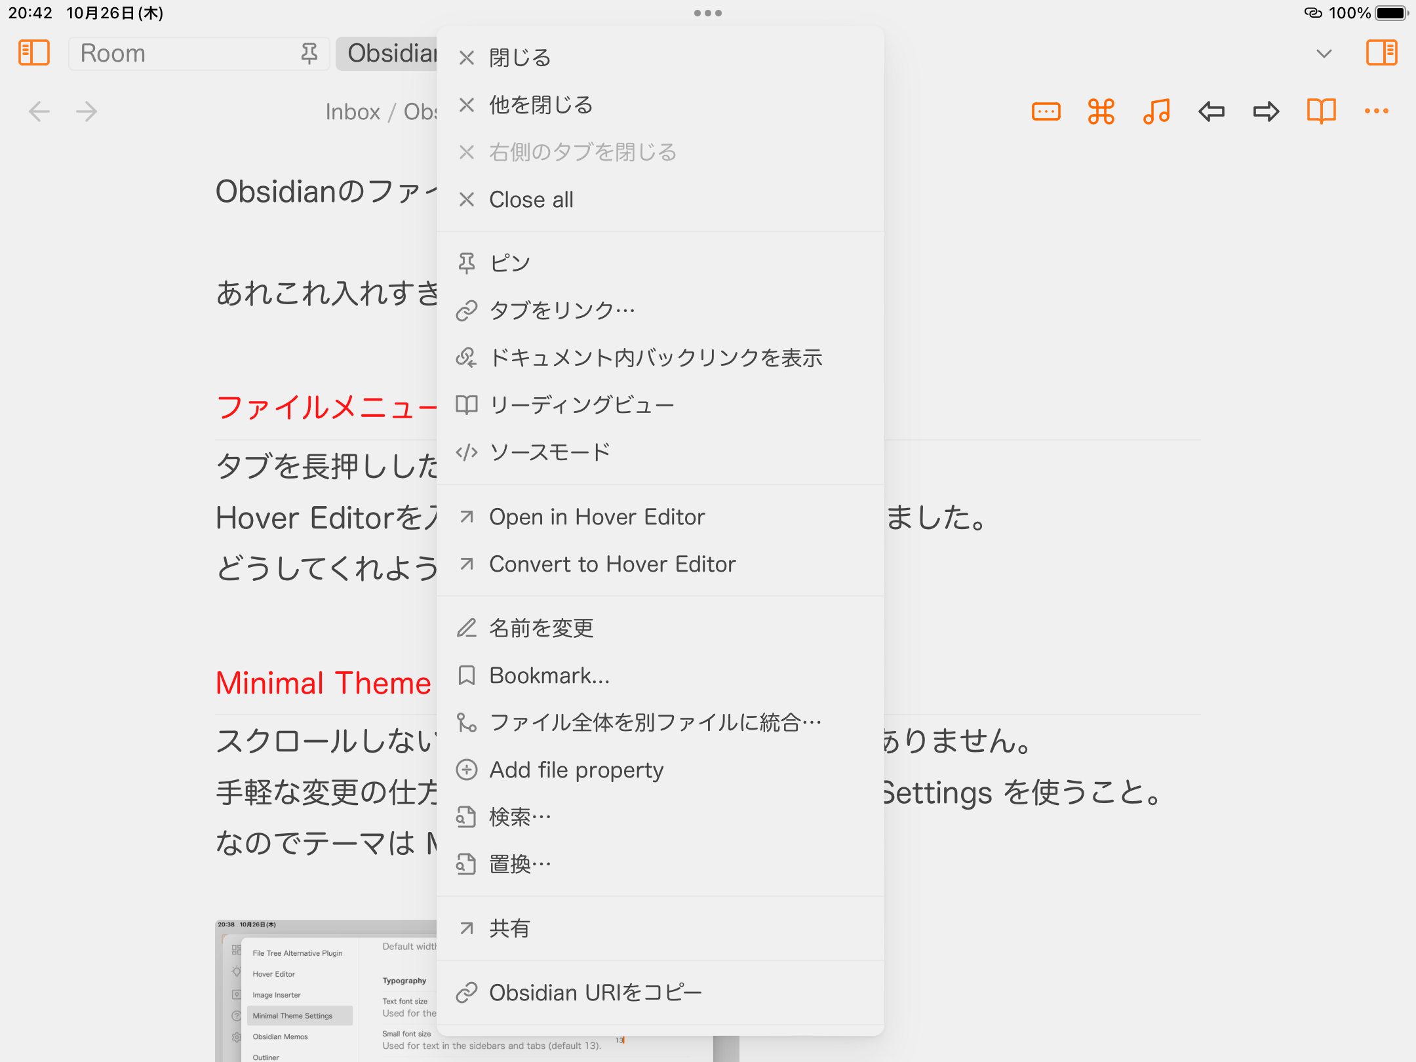Screen dimensions: 1416x1062
Task: Open the 'Bookmark...' menu entry
Action: 549,675
